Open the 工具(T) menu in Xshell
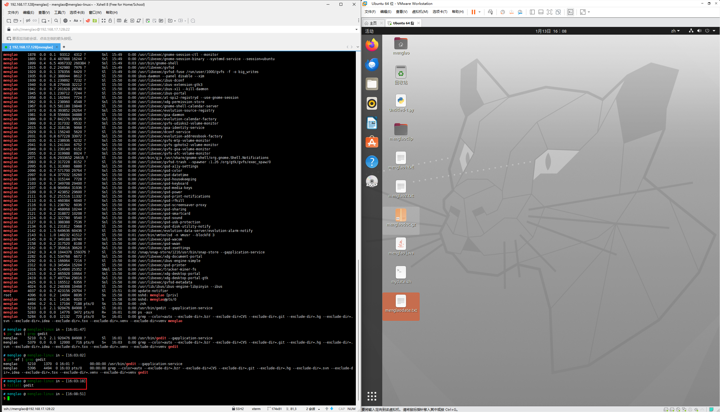The height and width of the screenshot is (412, 720). pyautogui.click(x=60, y=13)
